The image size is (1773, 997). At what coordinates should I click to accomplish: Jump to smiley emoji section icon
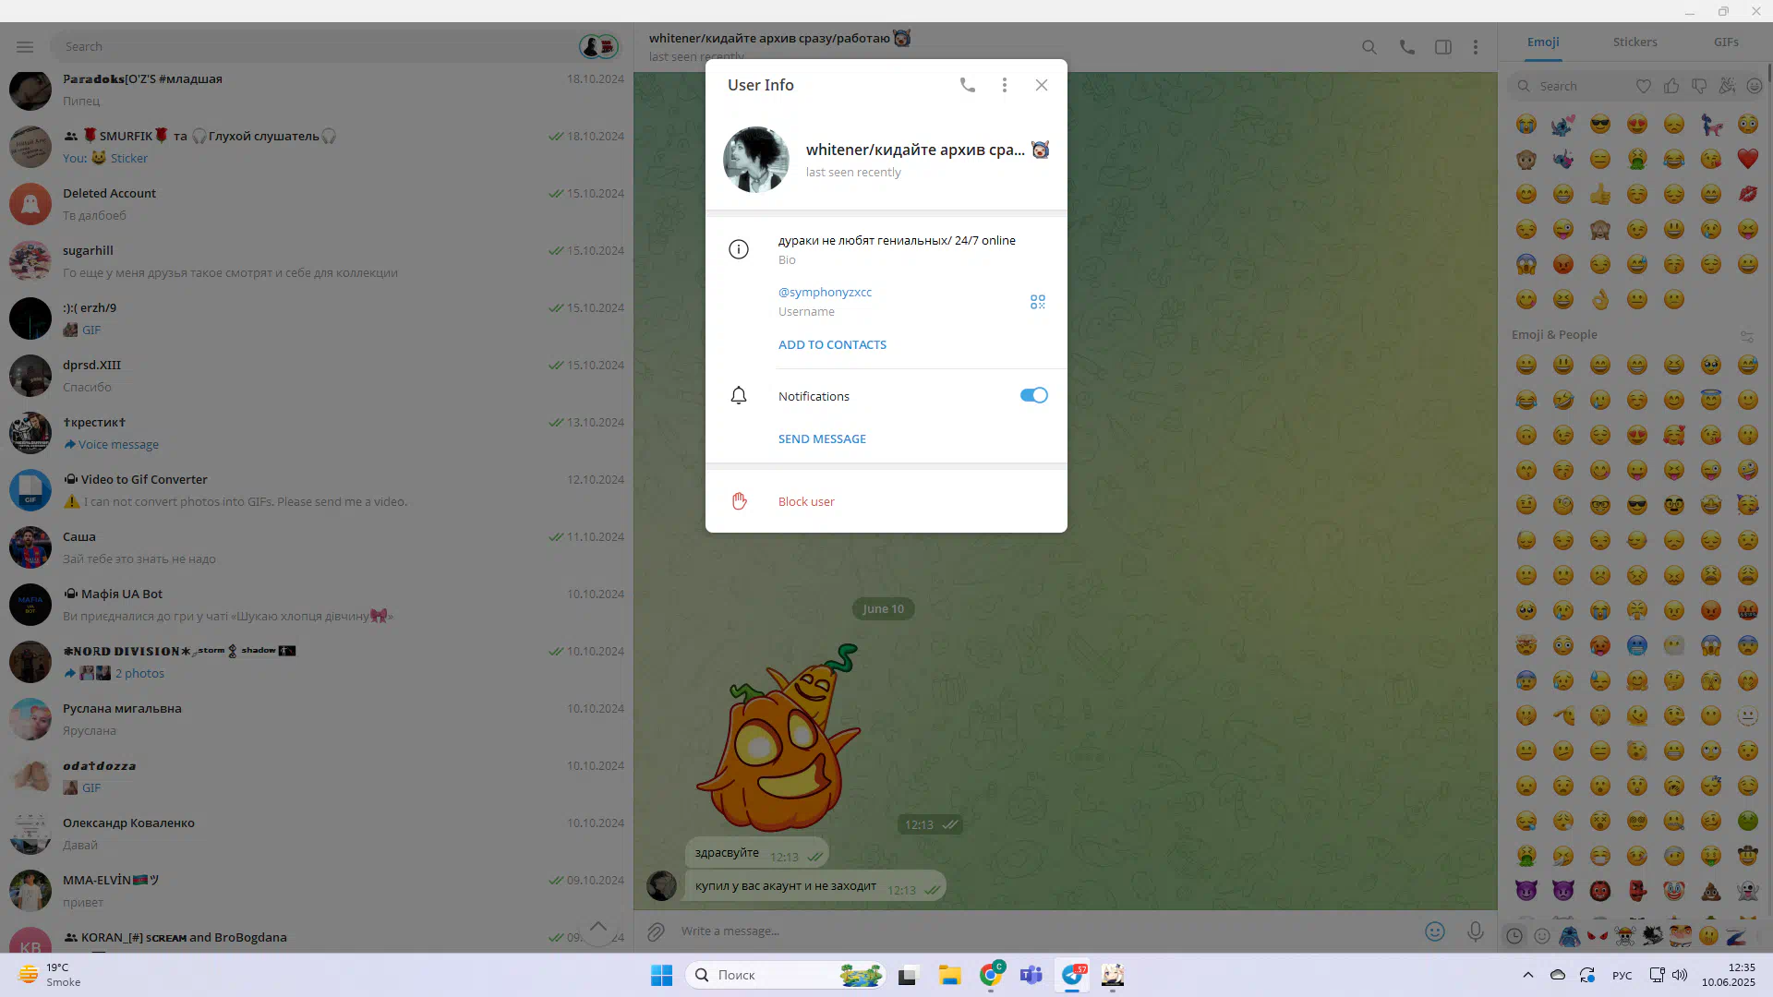pos(1542,936)
